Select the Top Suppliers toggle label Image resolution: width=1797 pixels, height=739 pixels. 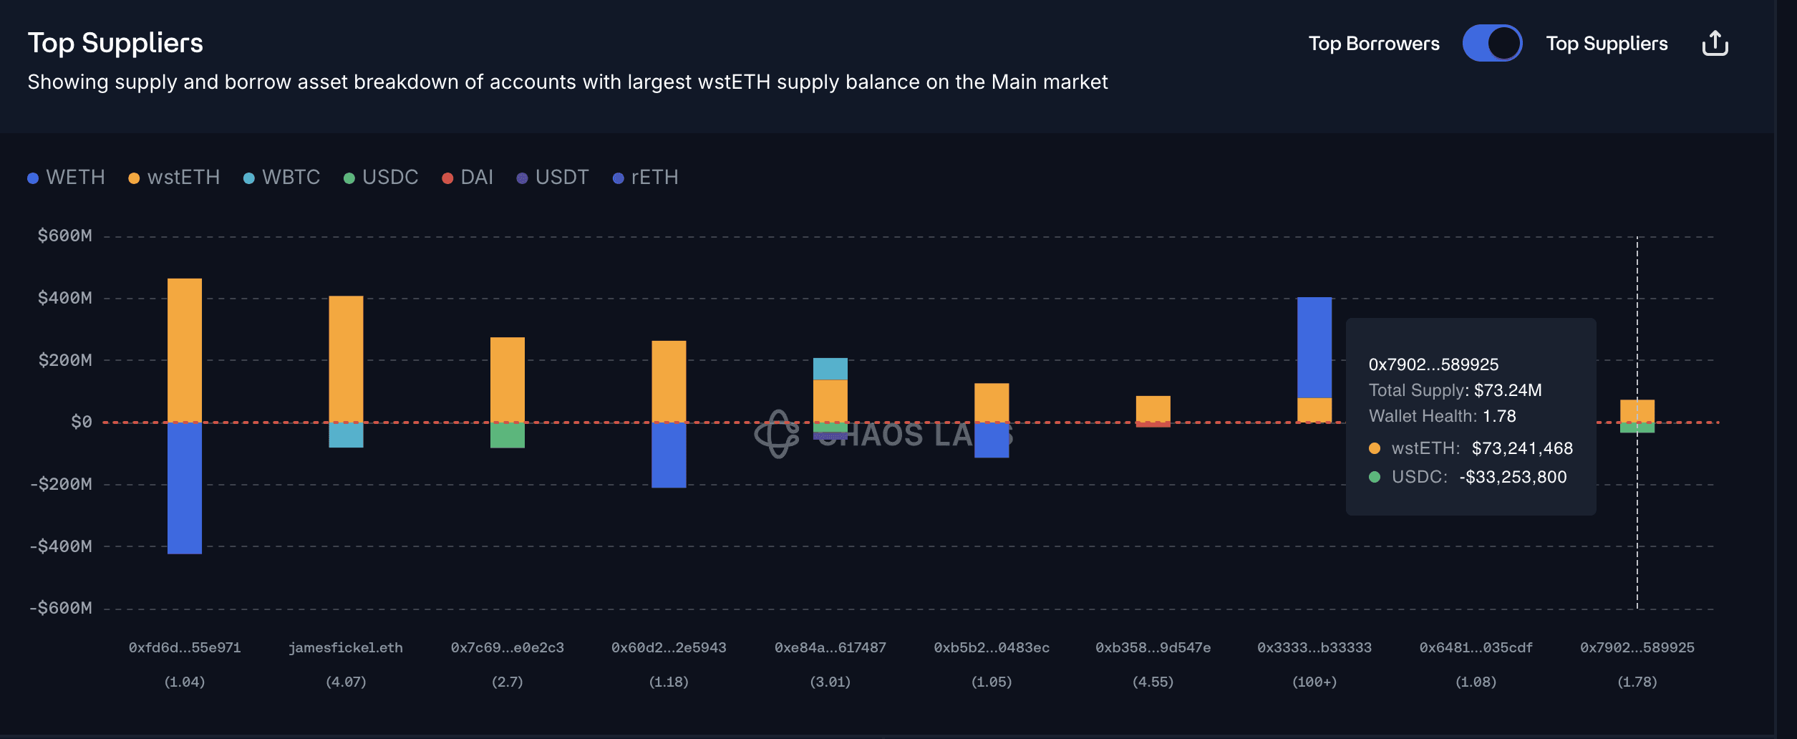tap(1607, 44)
